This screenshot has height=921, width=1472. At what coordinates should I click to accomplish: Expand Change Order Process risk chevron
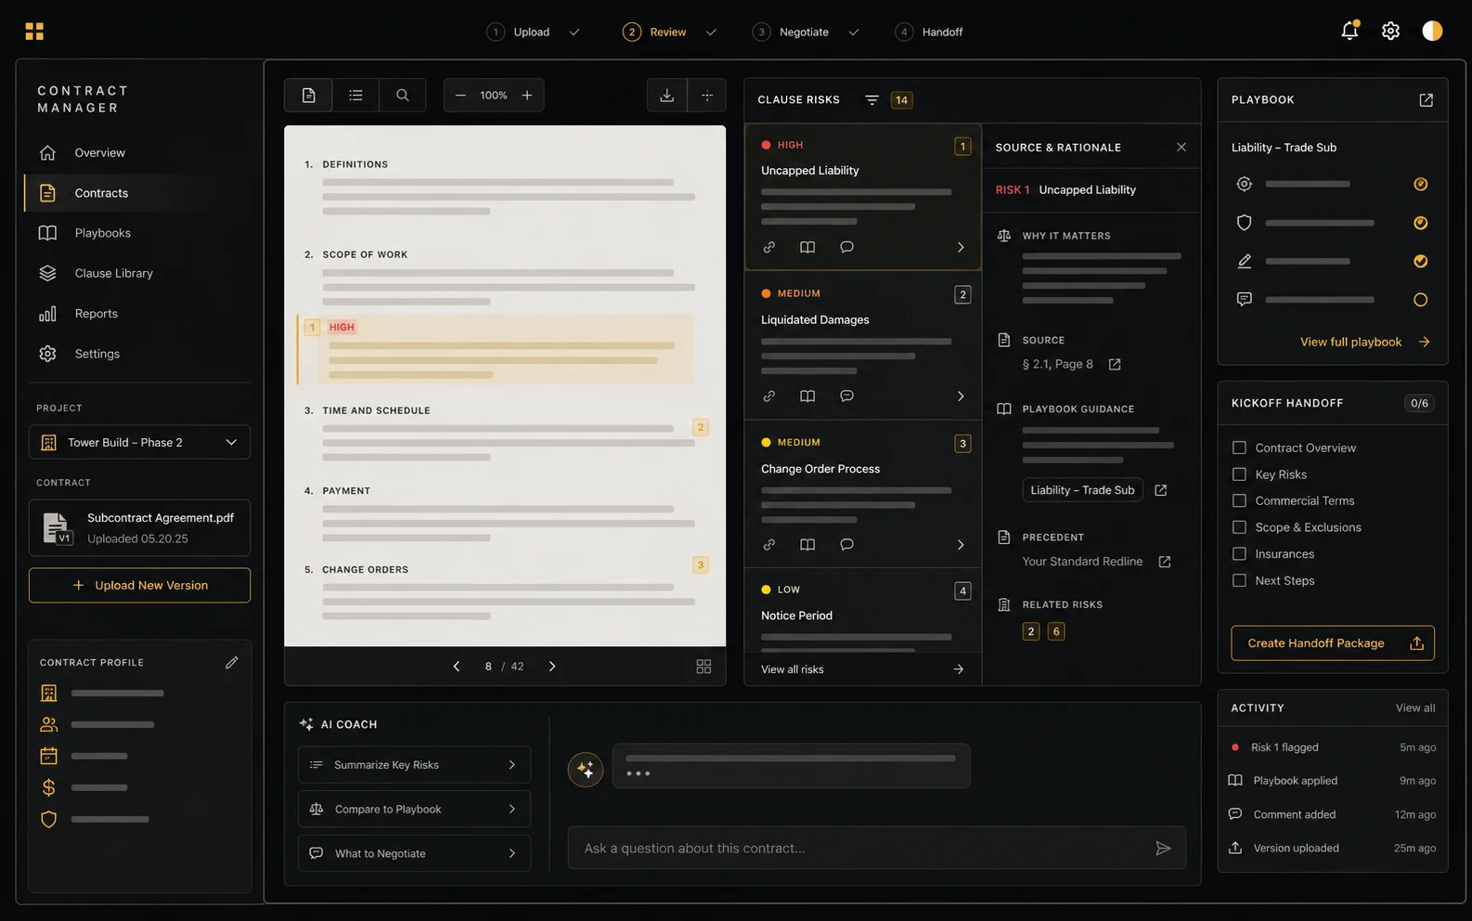click(x=961, y=544)
